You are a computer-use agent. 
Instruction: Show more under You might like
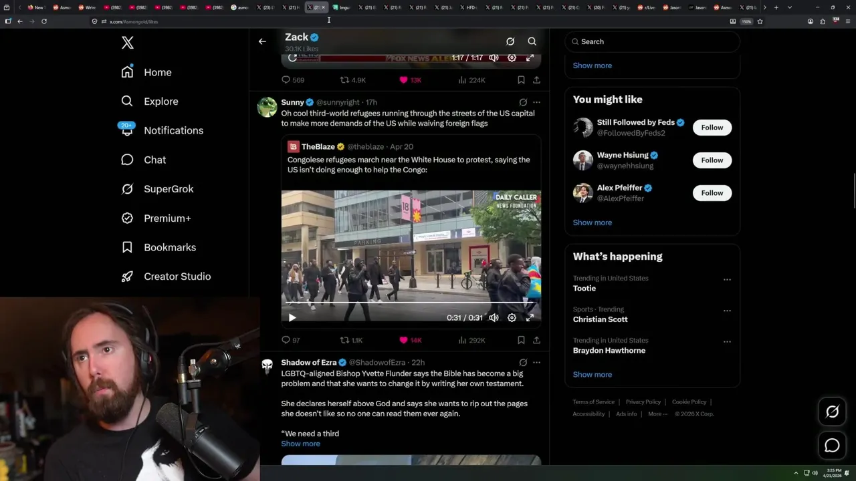[593, 222]
